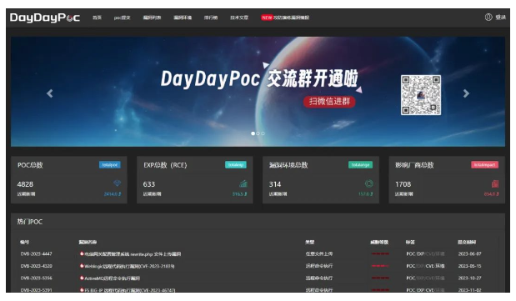Open the Weblogic CVE-2023-21839 vulnerability title
516x301 pixels.
(x=129, y=266)
